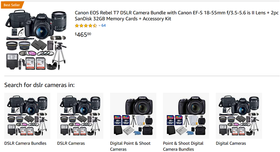
Task: Select the Point & Shoot Digital Camera Bundles image
Action: [186, 116]
